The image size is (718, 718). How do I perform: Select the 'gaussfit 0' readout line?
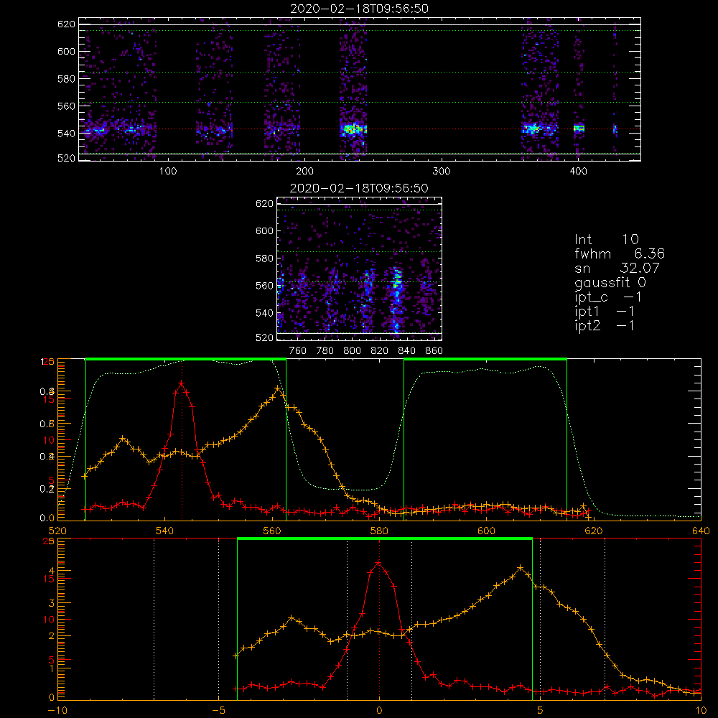point(610,282)
